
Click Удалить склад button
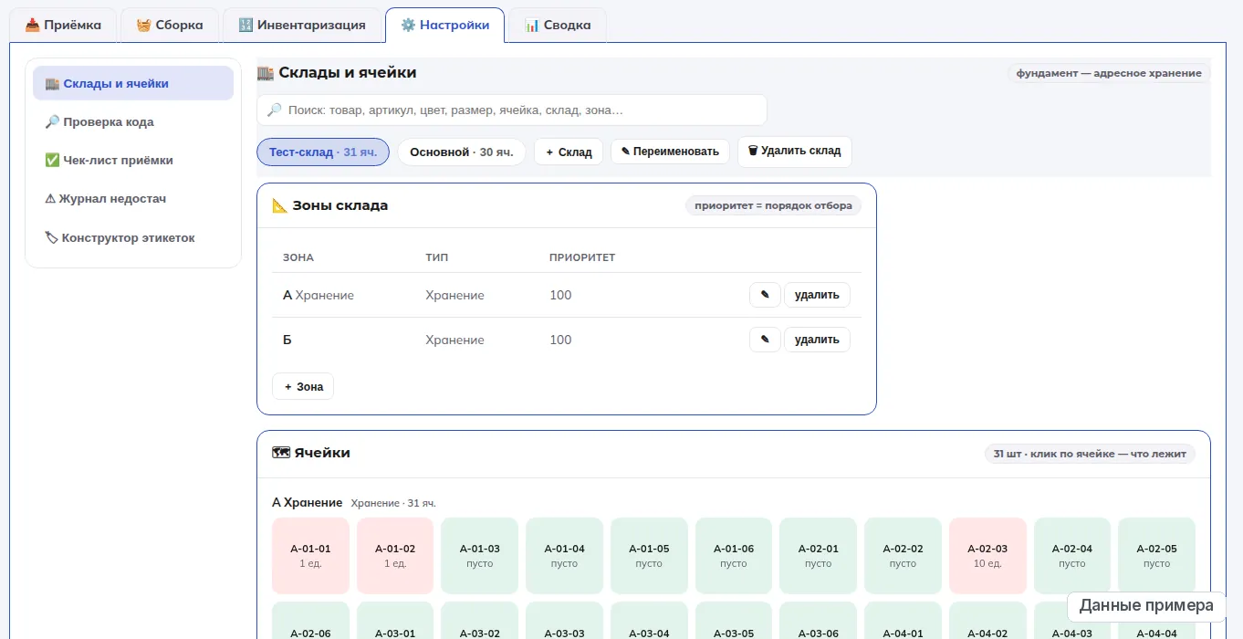point(794,152)
